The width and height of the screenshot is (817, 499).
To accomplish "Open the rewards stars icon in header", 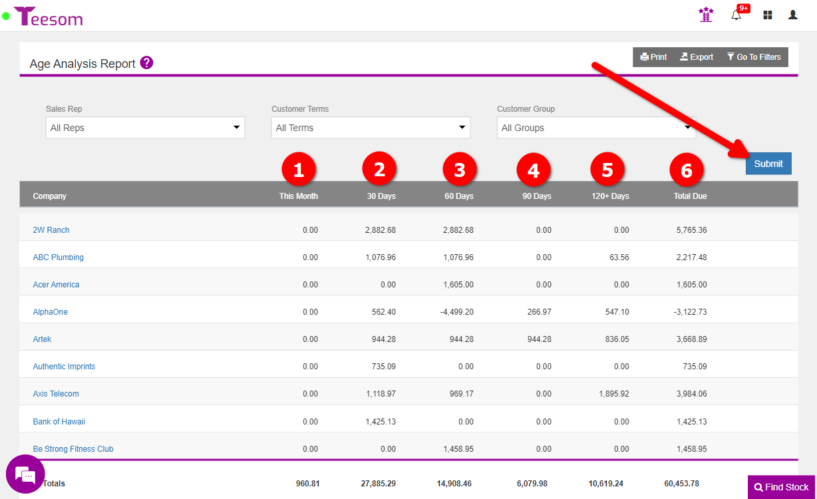I will click(x=706, y=15).
